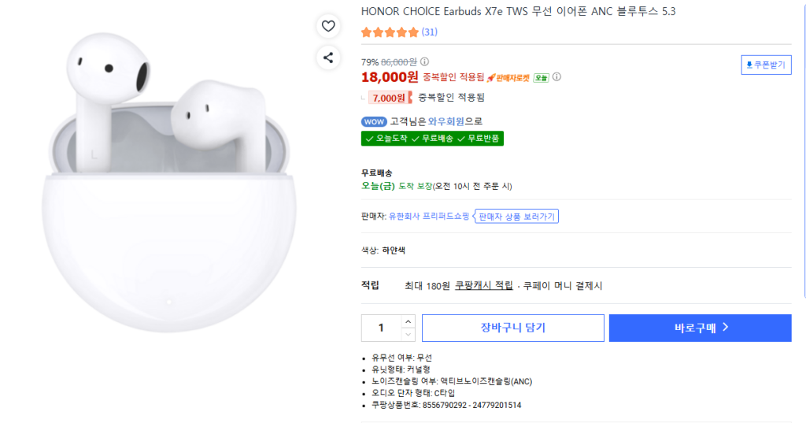The width and height of the screenshot is (806, 423).
Task: Click the share icon
Action: pyautogui.click(x=328, y=57)
